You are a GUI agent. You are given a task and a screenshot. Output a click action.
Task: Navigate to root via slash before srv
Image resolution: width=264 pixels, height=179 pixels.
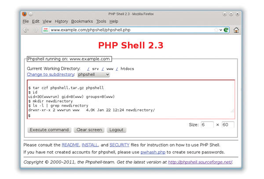(x=88, y=69)
